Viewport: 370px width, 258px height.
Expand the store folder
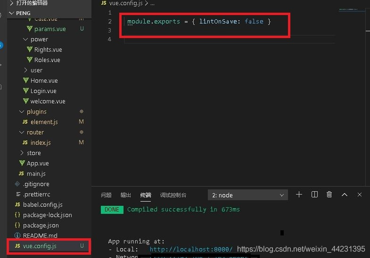(33, 153)
